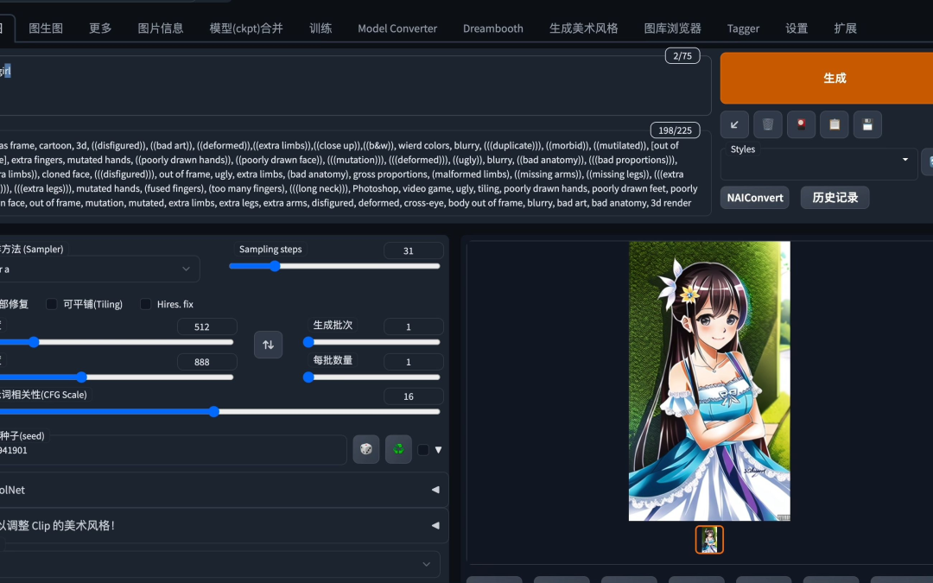This screenshot has height=583, width=933.
Task: Adjust the CFG Scale slider
Action: click(x=220, y=411)
